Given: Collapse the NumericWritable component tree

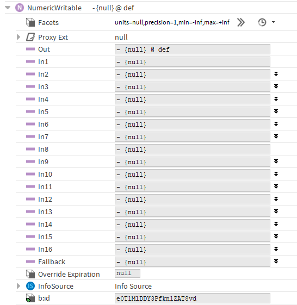Looking at the screenshot, I should click(x=8, y=8).
